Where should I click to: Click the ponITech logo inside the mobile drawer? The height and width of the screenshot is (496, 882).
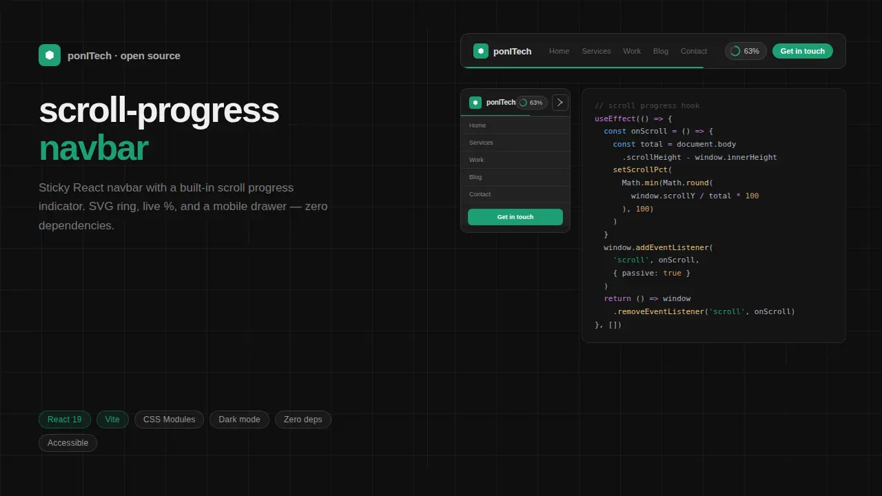coord(475,102)
